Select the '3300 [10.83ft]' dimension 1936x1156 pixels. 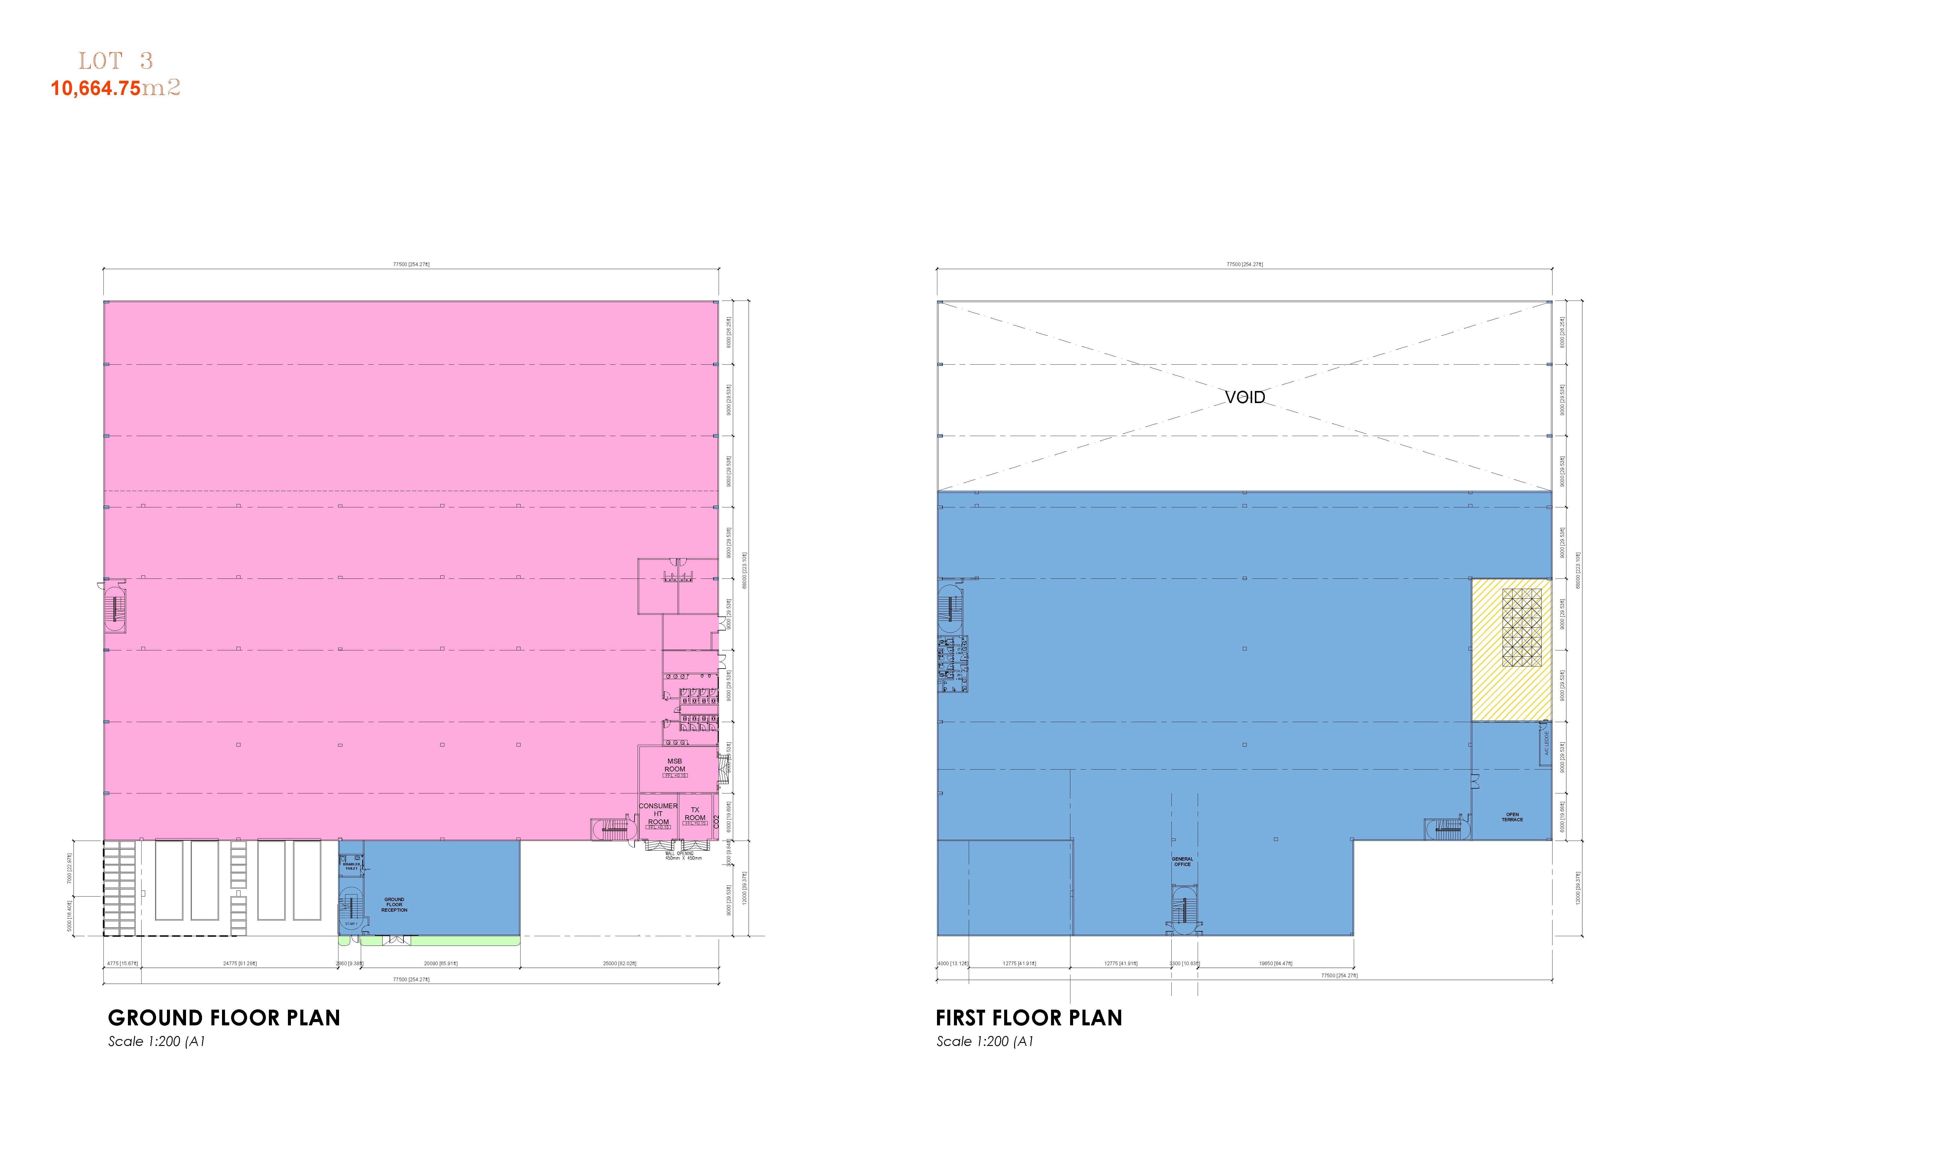1185,964
